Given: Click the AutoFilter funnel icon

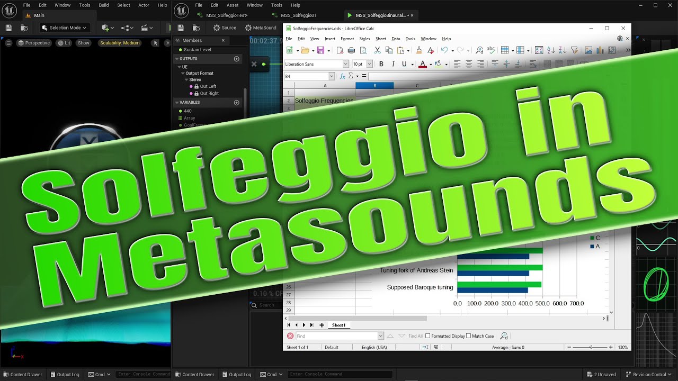Looking at the screenshot, I should point(575,50).
